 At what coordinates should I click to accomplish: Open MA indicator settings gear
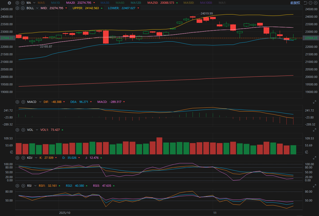click(x=17, y=3)
